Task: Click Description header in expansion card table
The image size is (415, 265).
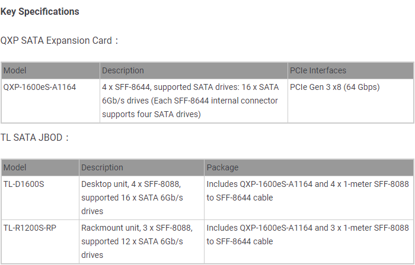Action: pos(123,70)
